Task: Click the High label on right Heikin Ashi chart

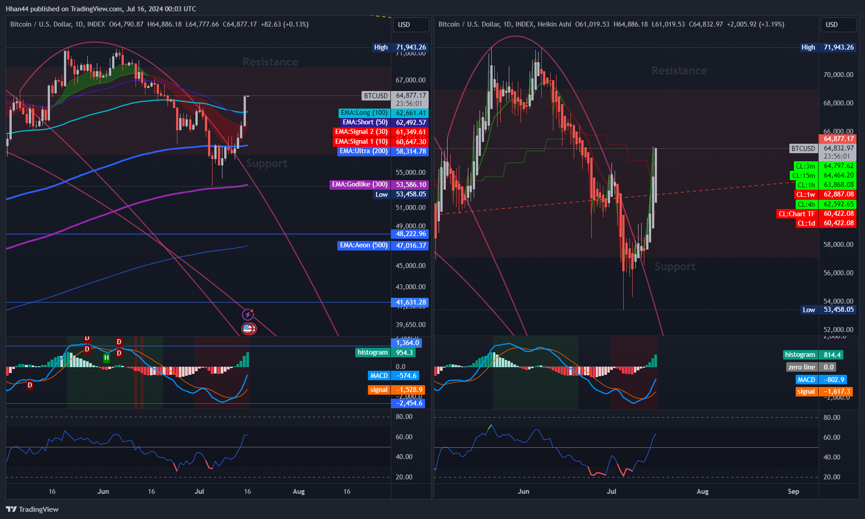Action: coord(828,47)
